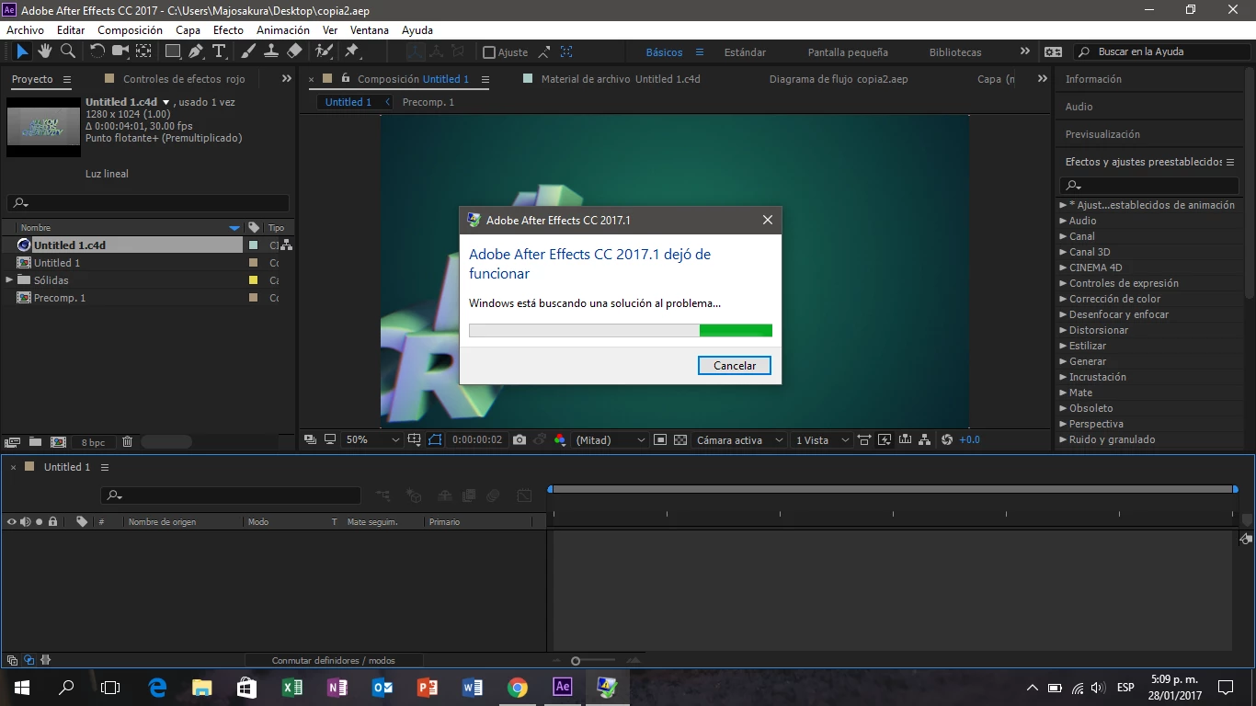This screenshot has width=1256, height=706.
Task: Select the Pen tool
Action: coord(197,51)
